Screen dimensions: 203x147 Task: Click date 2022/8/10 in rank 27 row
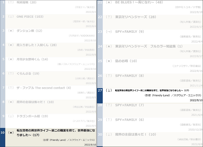point(196,100)
